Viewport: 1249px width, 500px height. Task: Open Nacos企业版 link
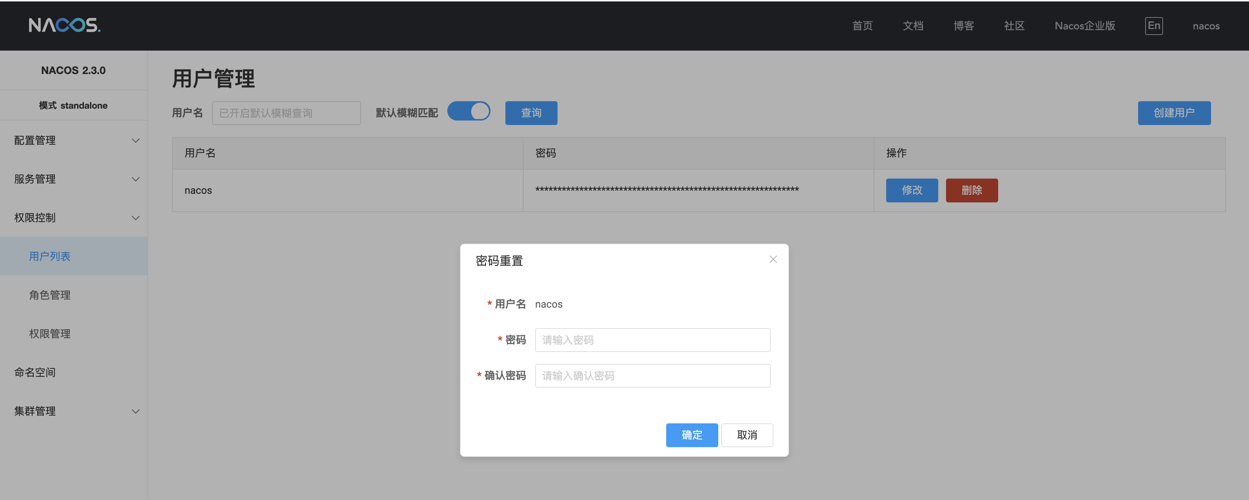click(x=1085, y=26)
